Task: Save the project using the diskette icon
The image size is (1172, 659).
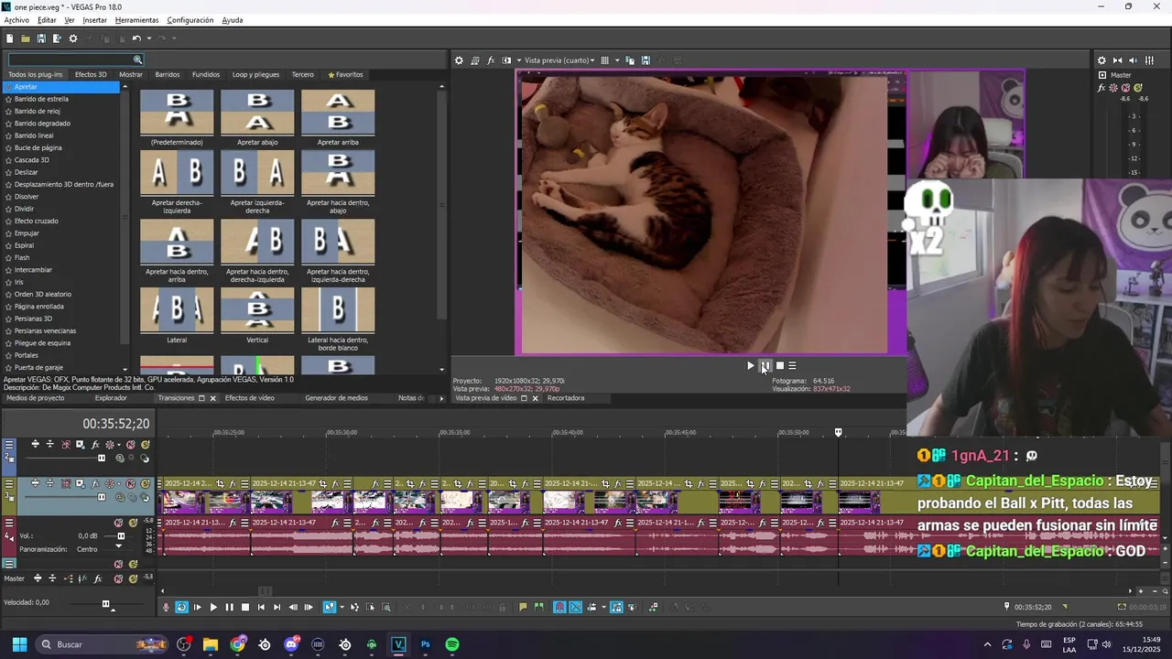Action: (41, 38)
